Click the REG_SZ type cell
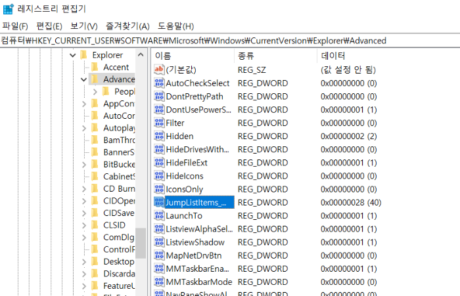Screen dimensions: 460x296 [x=252, y=70]
